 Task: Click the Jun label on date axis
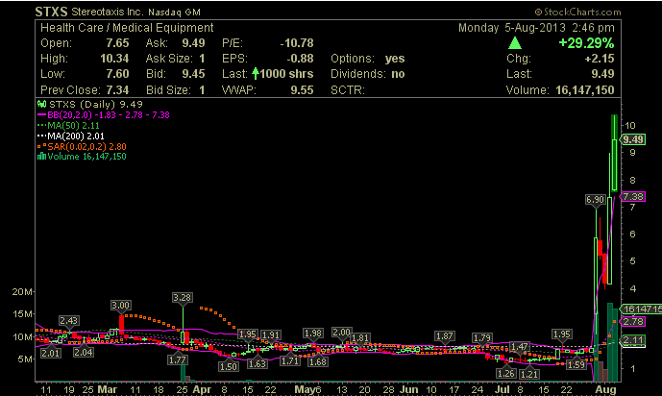(x=408, y=389)
